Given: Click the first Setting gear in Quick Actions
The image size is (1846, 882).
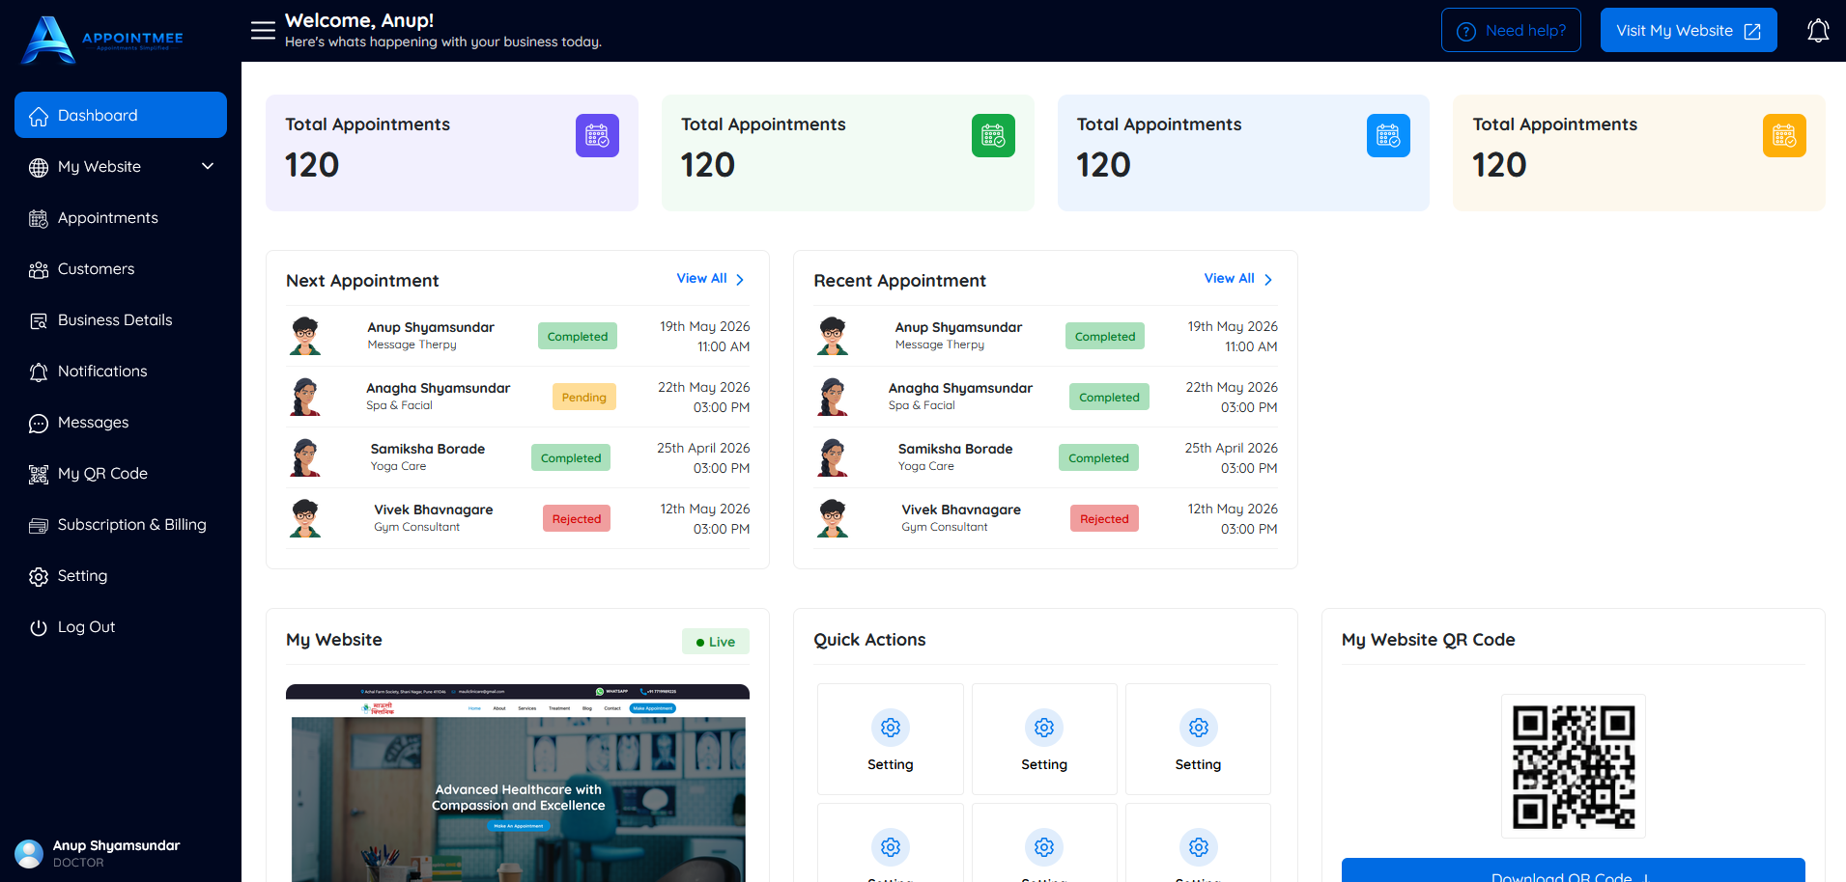Looking at the screenshot, I should pos(891,728).
